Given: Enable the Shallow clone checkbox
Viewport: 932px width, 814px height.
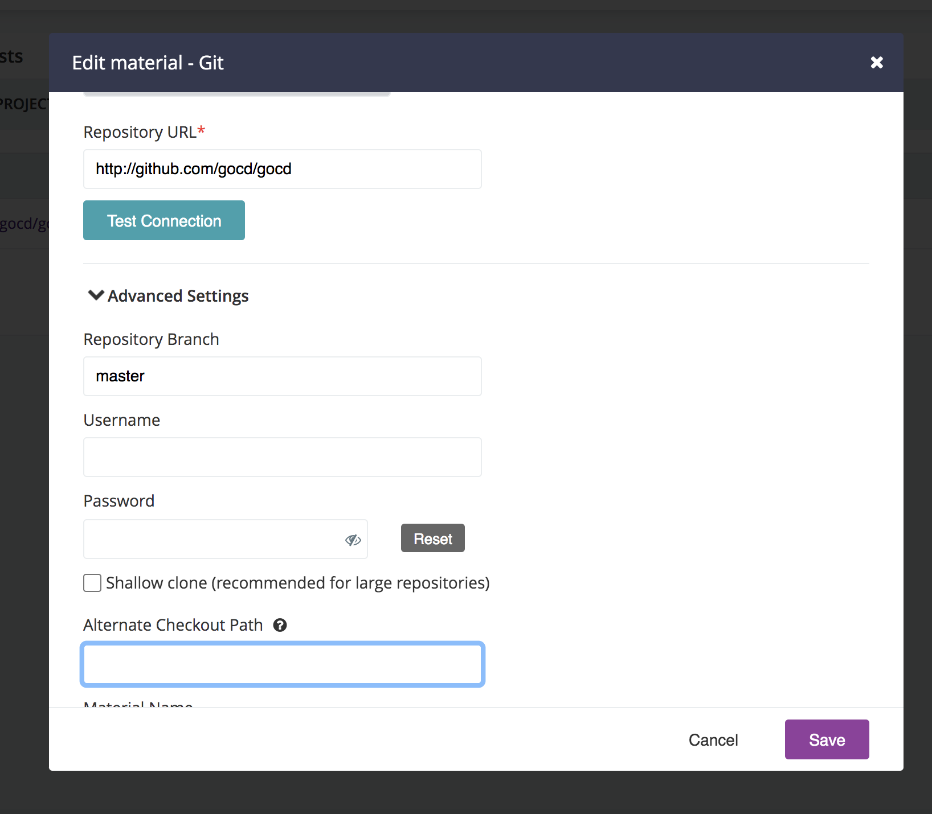Looking at the screenshot, I should tap(92, 583).
